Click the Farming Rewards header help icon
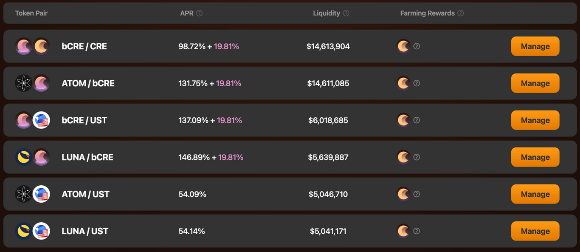This screenshot has width=580, height=252. click(x=461, y=13)
